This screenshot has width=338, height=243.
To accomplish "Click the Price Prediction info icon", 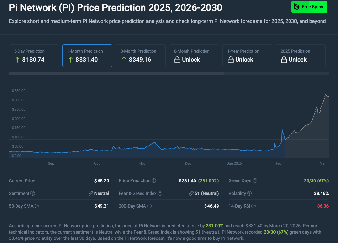I will pos(154,181).
